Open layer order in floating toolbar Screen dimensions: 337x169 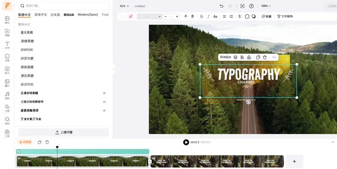(235, 57)
